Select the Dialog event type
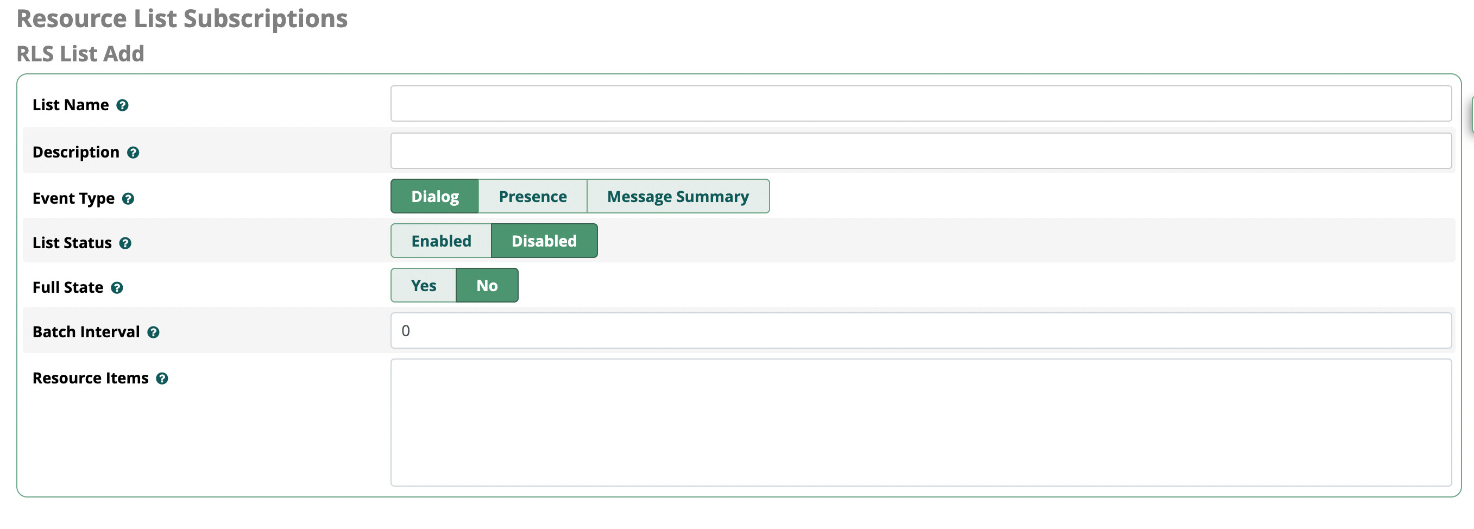This screenshot has width=1474, height=529. click(434, 197)
